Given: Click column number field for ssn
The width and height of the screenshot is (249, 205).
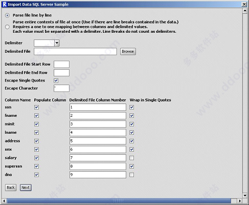Looking at the screenshot, I should click(98, 107).
